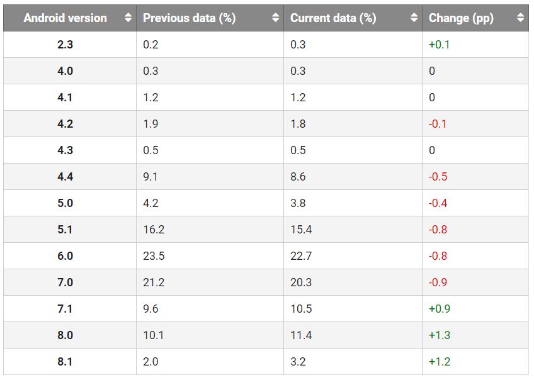Click the +0.9 change value
Viewport: 534px width, 380px height.
tap(440, 309)
